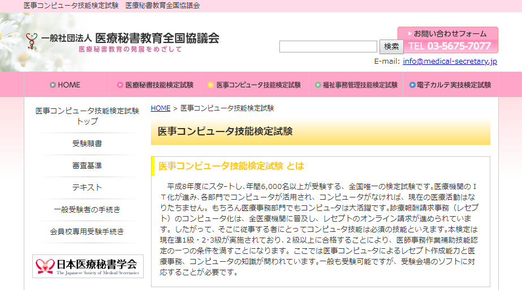Open the HOME navigation tab
Image resolution: width=522 pixels, height=290 pixels.
point(67,85)
